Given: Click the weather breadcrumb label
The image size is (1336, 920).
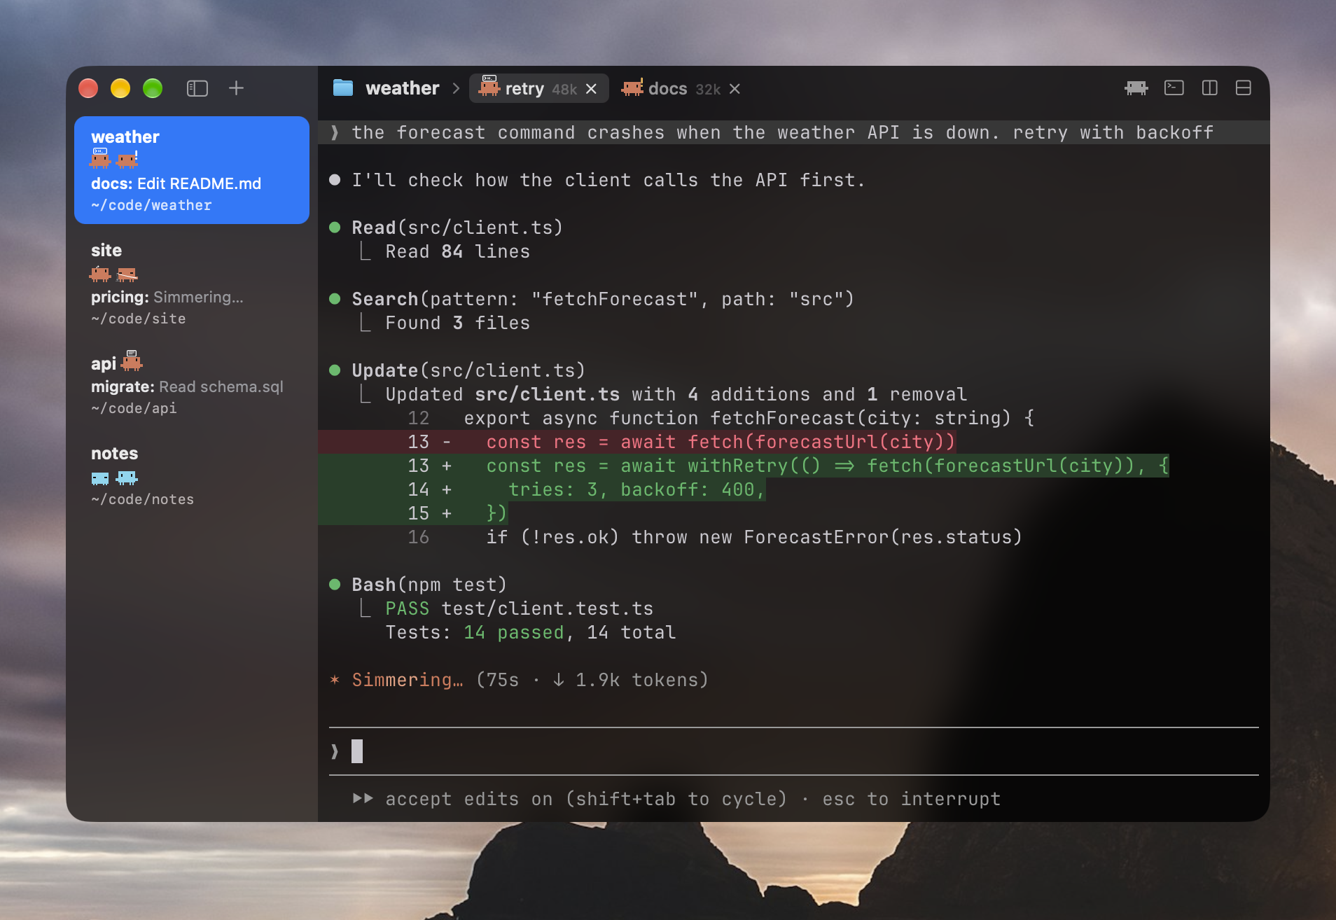Looking at the screenshot, I should tap(403, 88).
